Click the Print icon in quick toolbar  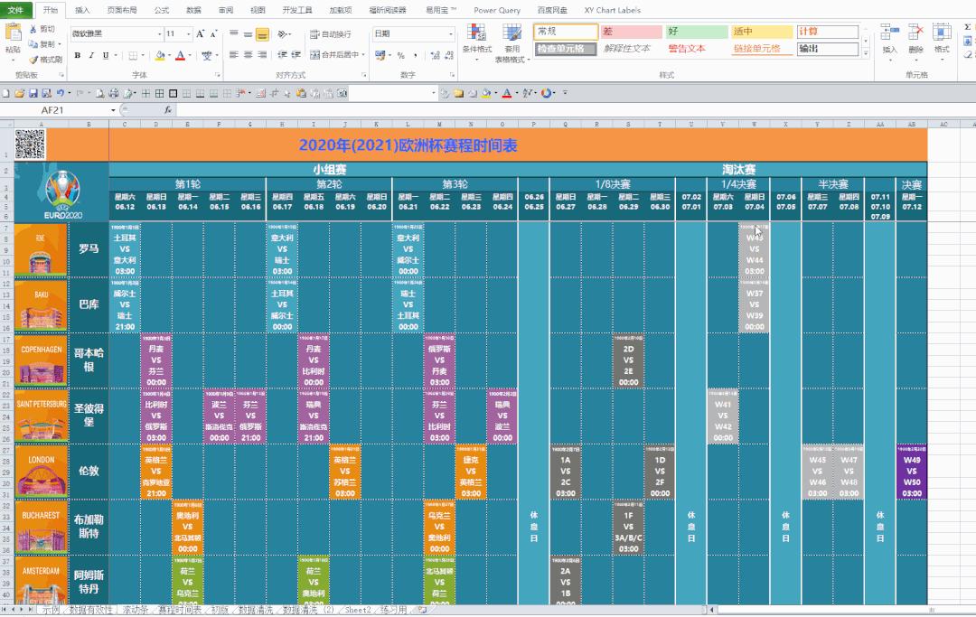point(113,93)
